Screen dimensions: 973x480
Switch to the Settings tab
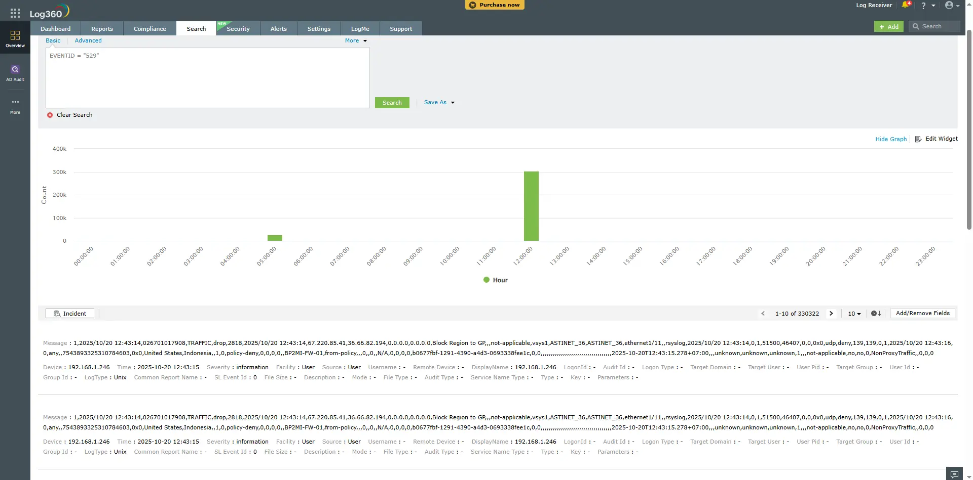point(319,29)
